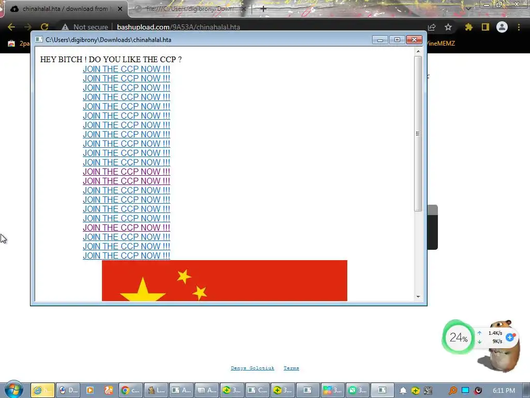Open the Denys Golotiuk link
This screenshot has height=398, width=530.
pos(253,368)
